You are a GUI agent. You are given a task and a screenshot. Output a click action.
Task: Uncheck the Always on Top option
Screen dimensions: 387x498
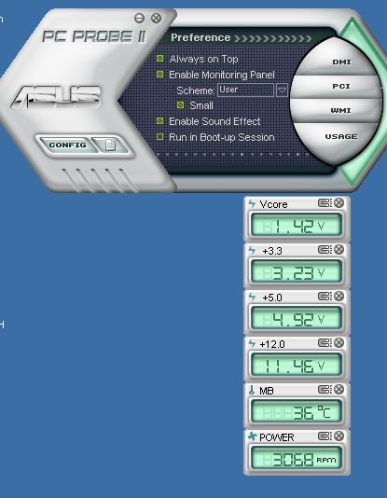pyautogui.click(x=160, y=59)
